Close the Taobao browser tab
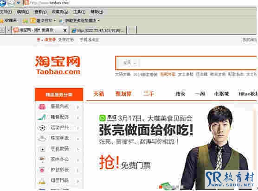This screenshot has height=191, width=258. point(65,31)
